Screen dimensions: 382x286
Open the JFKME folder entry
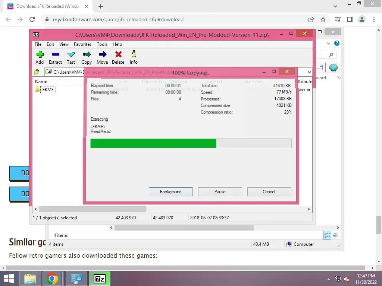pos(48,89)
